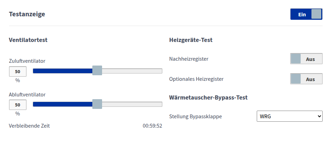Focus the Abluftventilator percentage input field
332x146 pixels.
click(x=17, y=105)
